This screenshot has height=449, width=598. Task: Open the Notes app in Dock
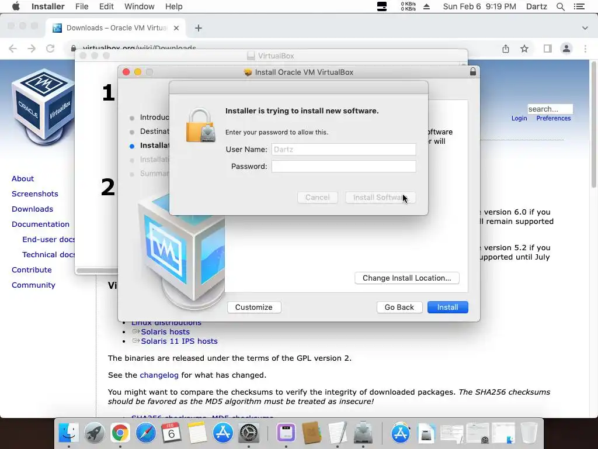(197, 433)
